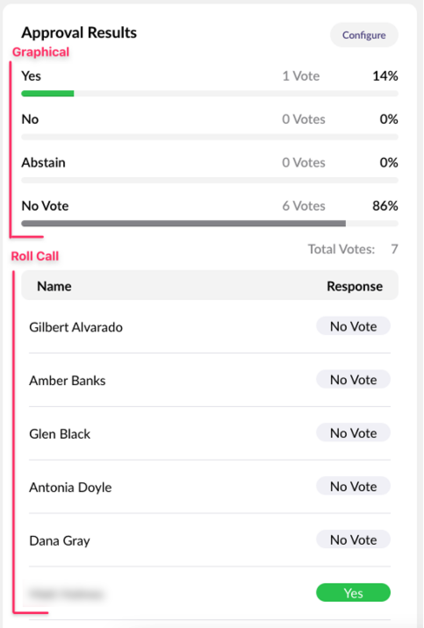Click the empty No result bar
Image resolution: width=424 pixels, height=628 pixels.
(209, 137)
